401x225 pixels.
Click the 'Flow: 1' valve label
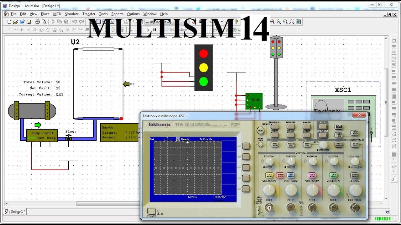coord(73,132)
